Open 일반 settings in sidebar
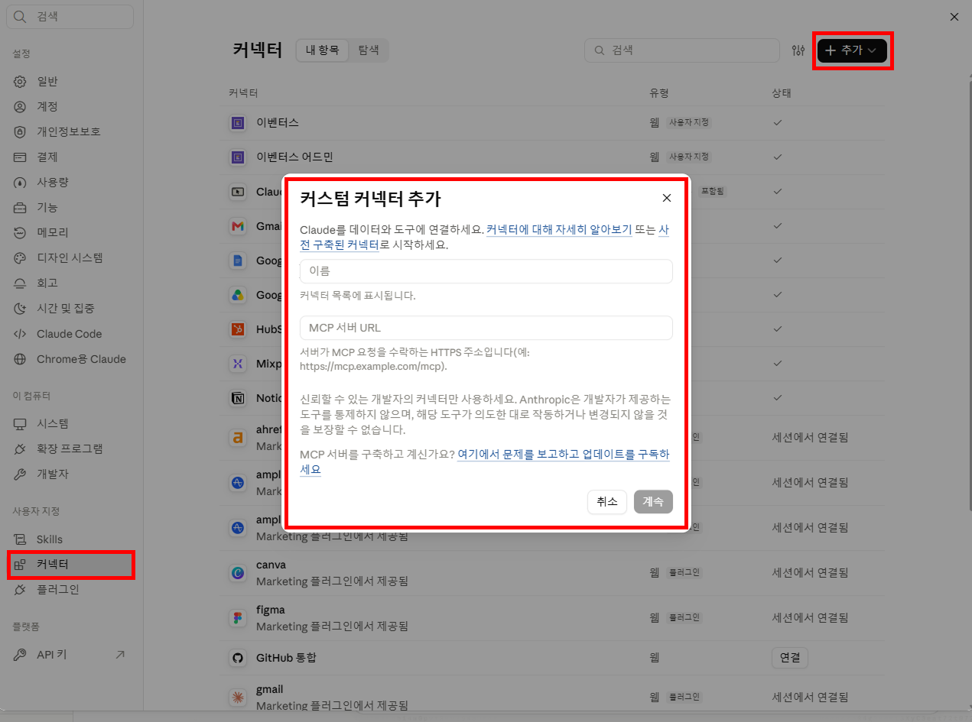Screen dimensions: 972x722 click(x=70, y=81)
